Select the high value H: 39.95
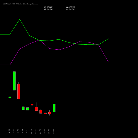 point(70,7)
